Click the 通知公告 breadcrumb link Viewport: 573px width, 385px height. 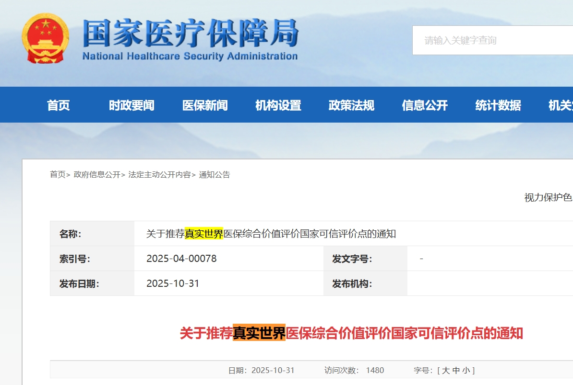[x=215, y=175]
